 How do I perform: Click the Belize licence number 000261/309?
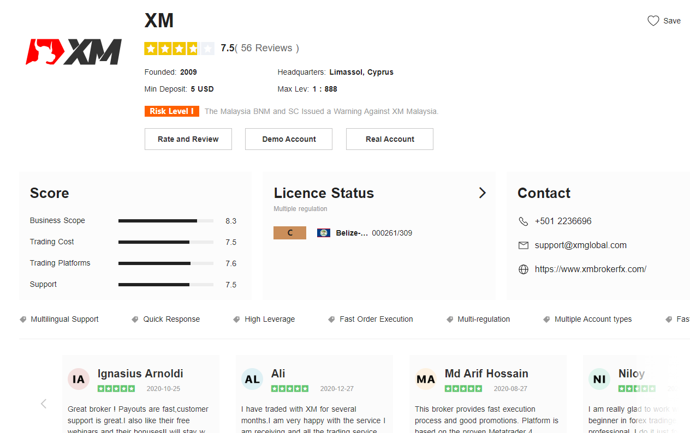click(392, 233)
